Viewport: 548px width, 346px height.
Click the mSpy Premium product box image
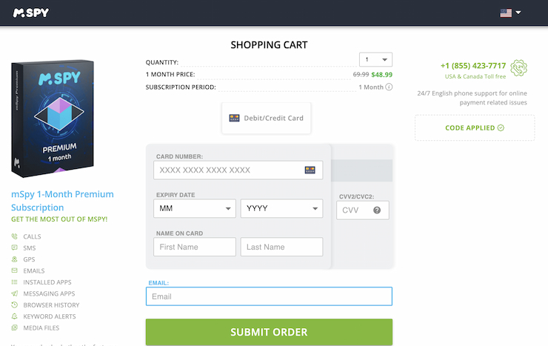pos(53,118)
